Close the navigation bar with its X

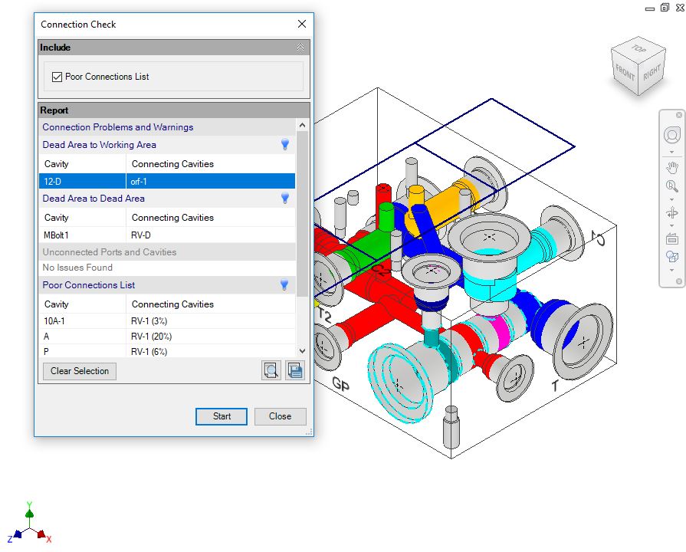pos(678,115)
